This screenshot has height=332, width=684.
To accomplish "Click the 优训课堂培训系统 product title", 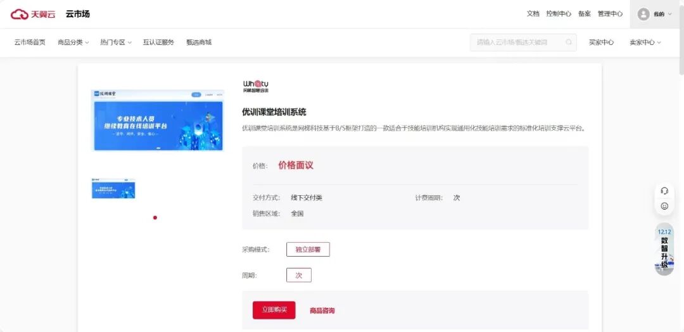I will tap(274, 112).
